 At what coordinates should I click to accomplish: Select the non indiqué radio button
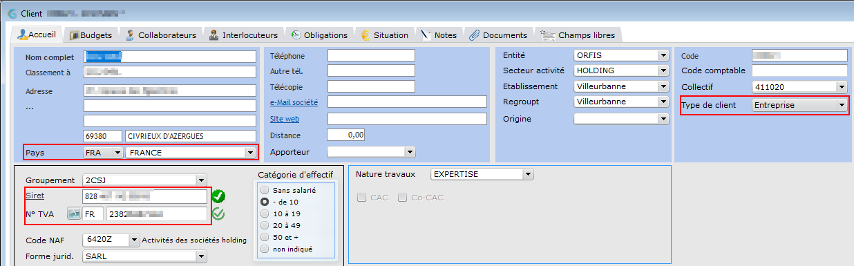coord(265,248)
